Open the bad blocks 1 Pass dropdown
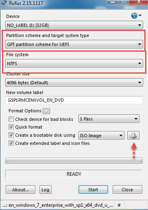The height and width of the screenshot is (210, 148). point(109,119)
